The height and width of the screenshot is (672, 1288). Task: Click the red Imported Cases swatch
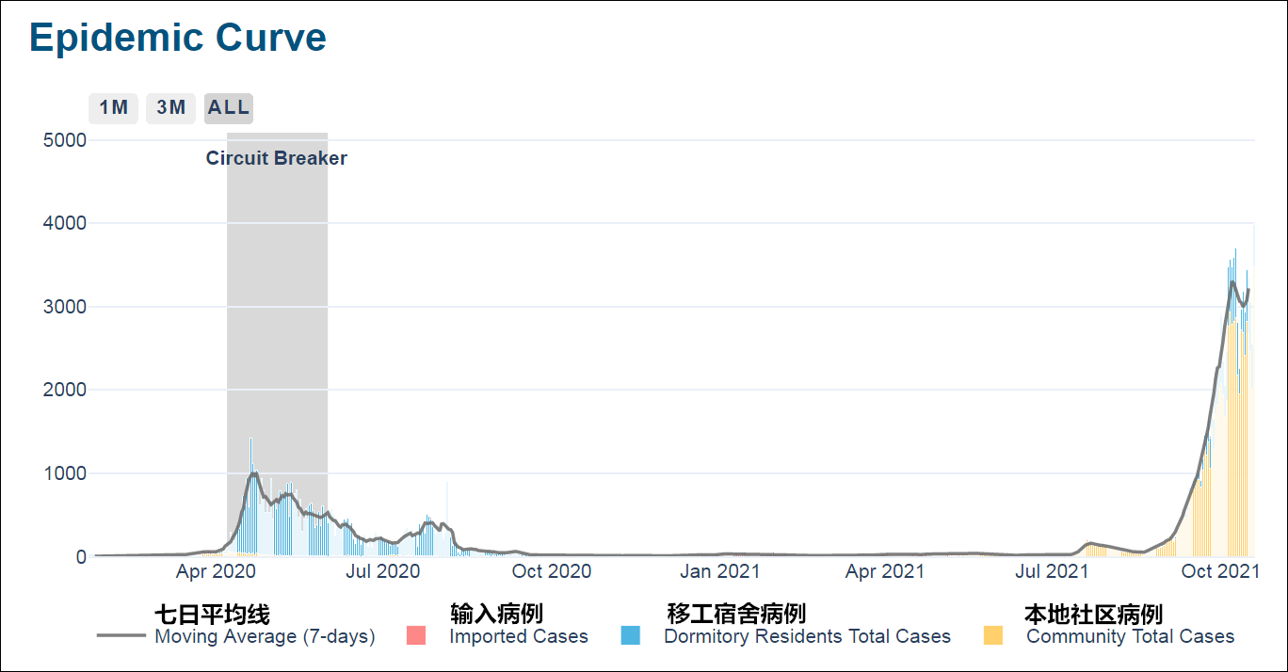415,636
